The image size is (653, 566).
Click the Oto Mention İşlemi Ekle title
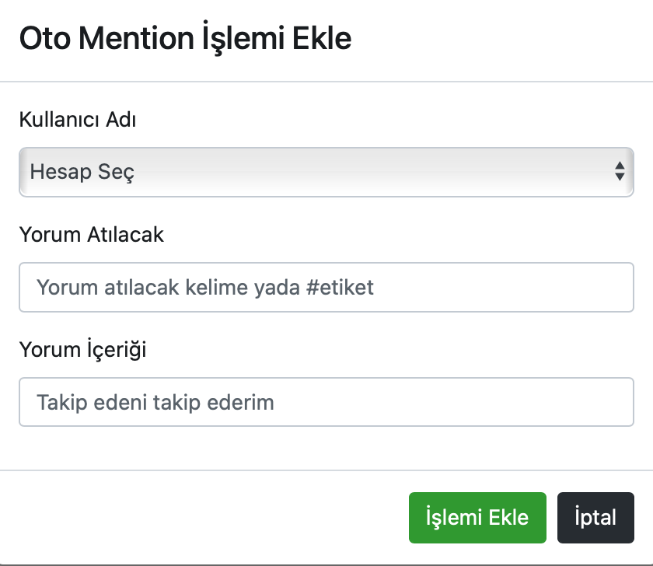click(185, 38)
